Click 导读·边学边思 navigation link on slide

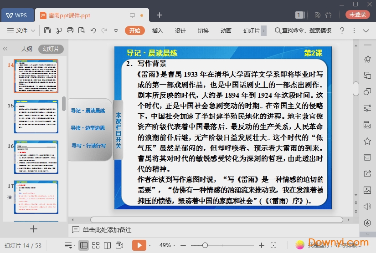88,128
